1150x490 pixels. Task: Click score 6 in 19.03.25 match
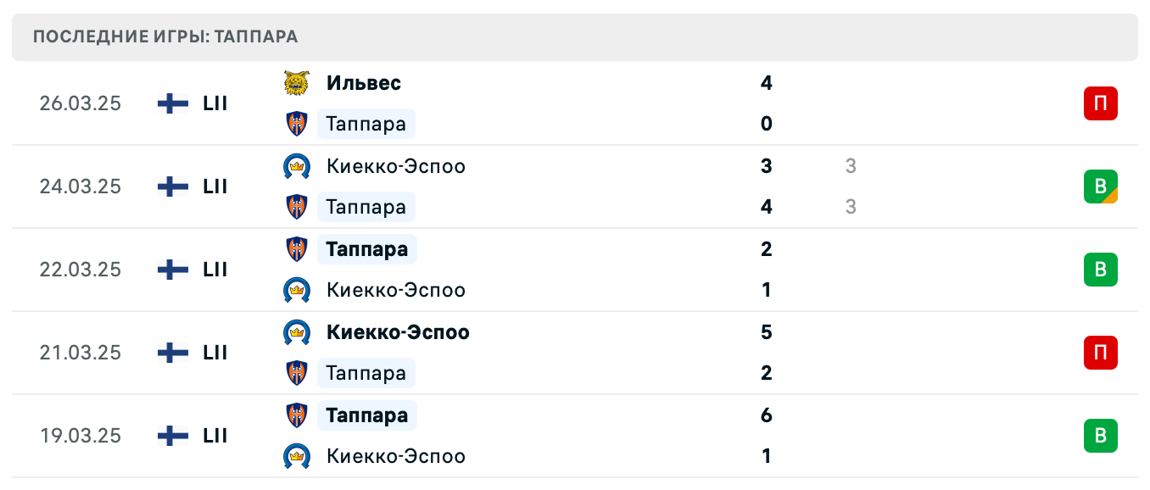tap(767, 415)
